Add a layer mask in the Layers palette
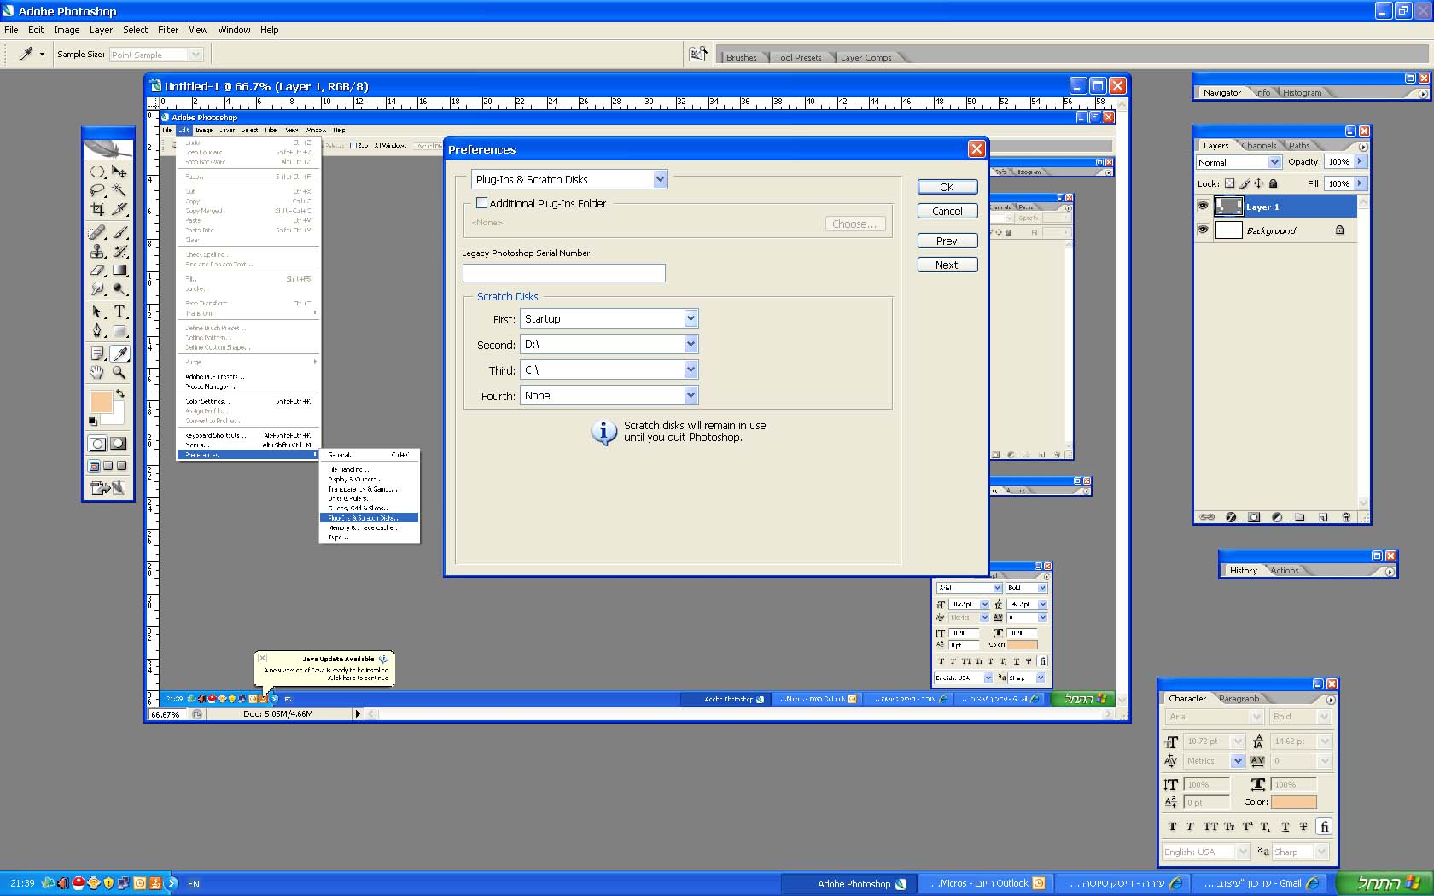1434x896 pixels. tap(1254, 517)
